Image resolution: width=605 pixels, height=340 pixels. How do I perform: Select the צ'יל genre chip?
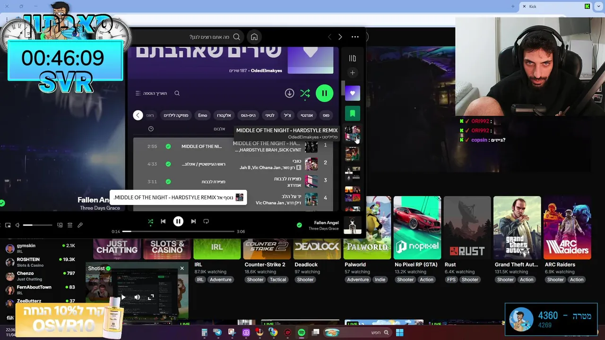(287, 115)
